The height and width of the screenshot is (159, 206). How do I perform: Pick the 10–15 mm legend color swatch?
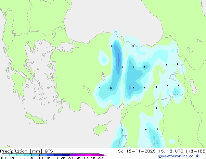43,155
